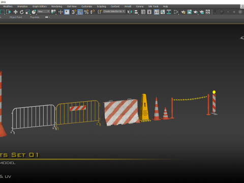
Task: Open the Schematic View
Action: point(169,12)
